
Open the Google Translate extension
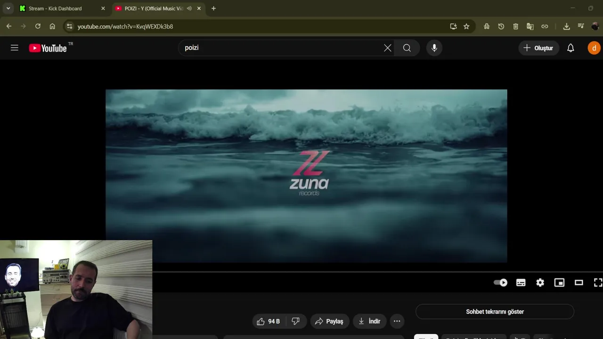pos(530,26)
